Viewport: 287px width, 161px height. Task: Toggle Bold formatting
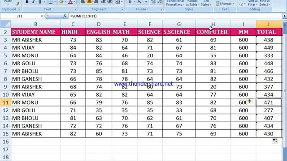(x=27, y=2)
